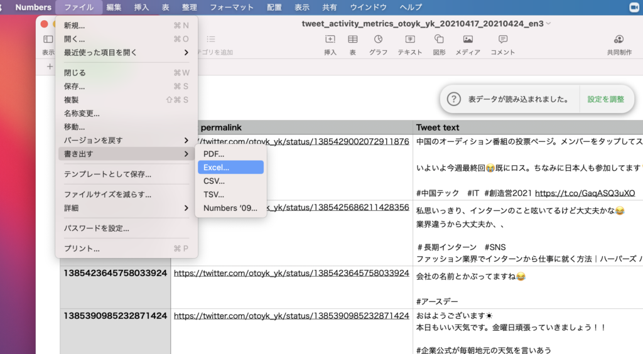The height and width of the screenshot is (354, 643).
Task: Click the FaceTime camera icon in menu bar
Action: [x=634, y=8]
